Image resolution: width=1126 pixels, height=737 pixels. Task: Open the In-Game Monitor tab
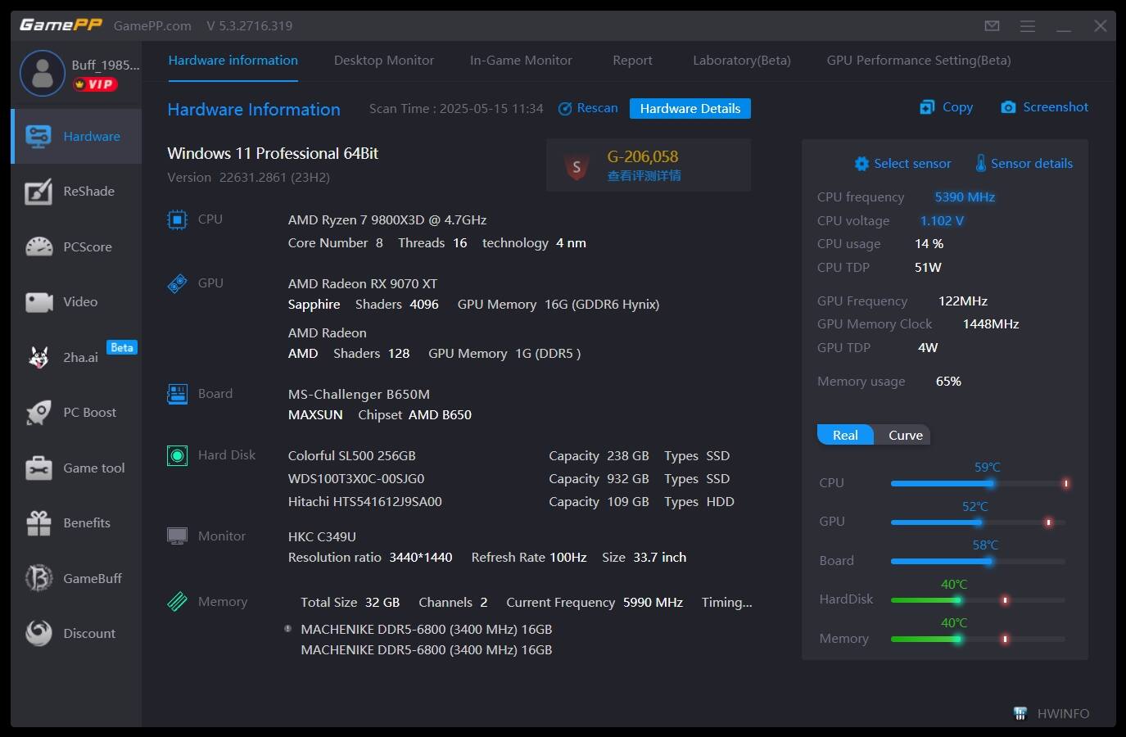click(x=521, y=61)
